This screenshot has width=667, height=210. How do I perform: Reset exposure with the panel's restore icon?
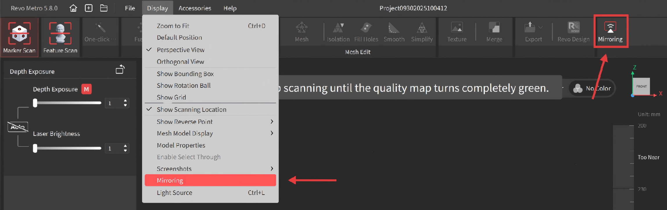(120, 70)
